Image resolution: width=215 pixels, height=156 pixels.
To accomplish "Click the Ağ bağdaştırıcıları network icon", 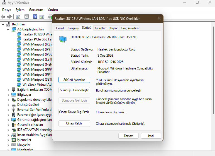I will pyautogui.click(x=14, y=29).
